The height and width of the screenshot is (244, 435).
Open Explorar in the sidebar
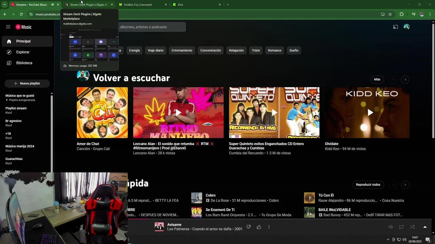[27, 52]
